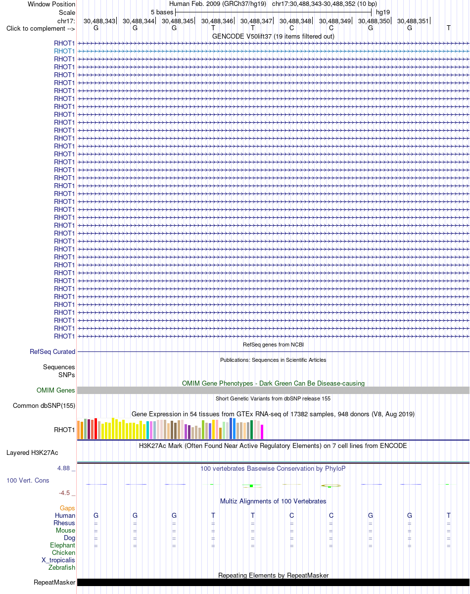Click the Window Position label
The height and width of the screenshot is (594, 470).
click(51, 4)
